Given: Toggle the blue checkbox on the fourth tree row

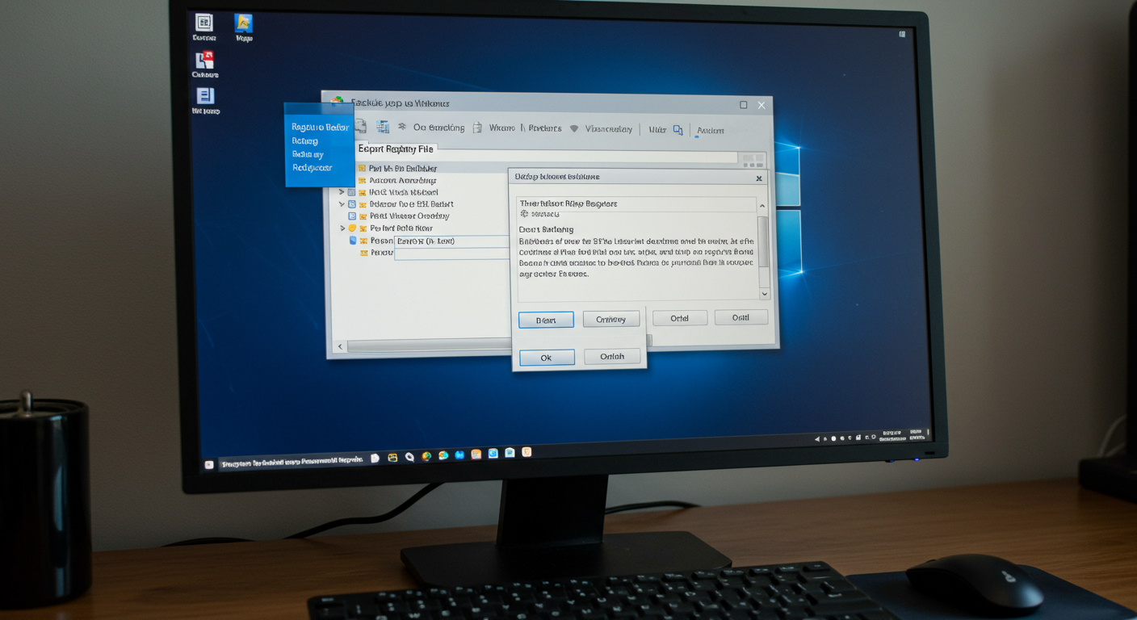Looking at the screenshot, I should click(352, 204).
